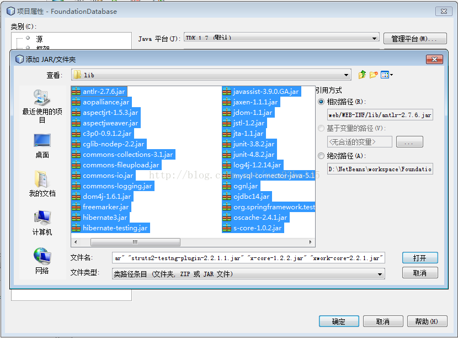Select the org.springframework.test jar
This screenshot has width=458, height=338.
[268, 207]
